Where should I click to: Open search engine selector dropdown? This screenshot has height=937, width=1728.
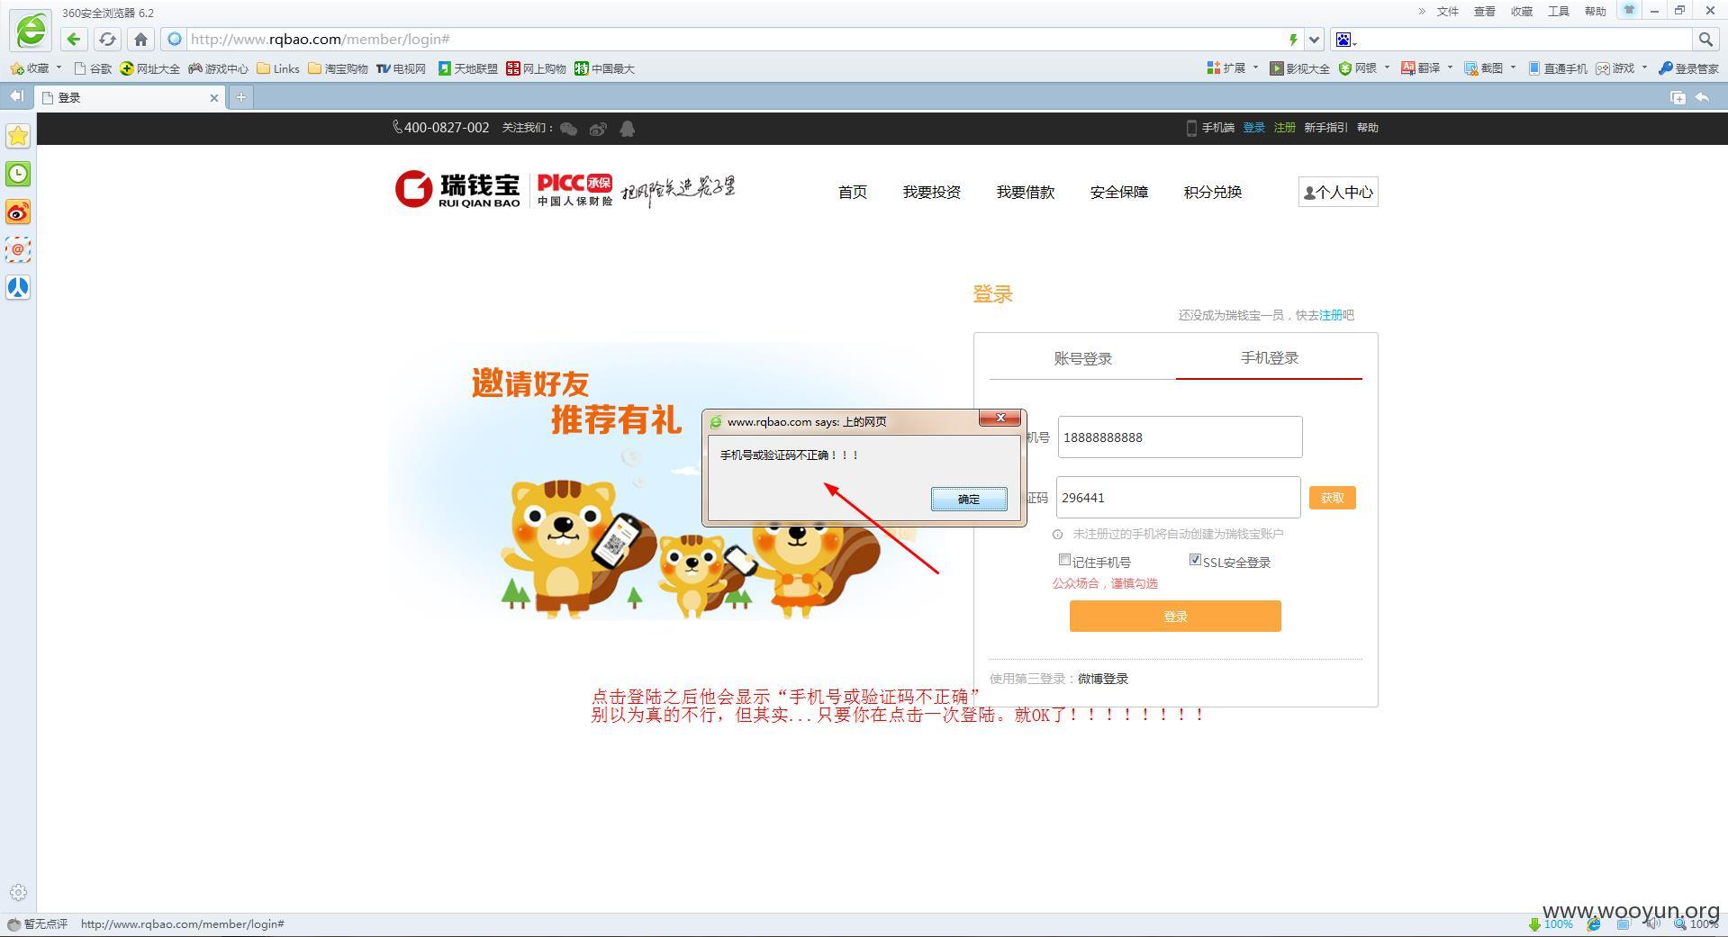pos(1346,40)
